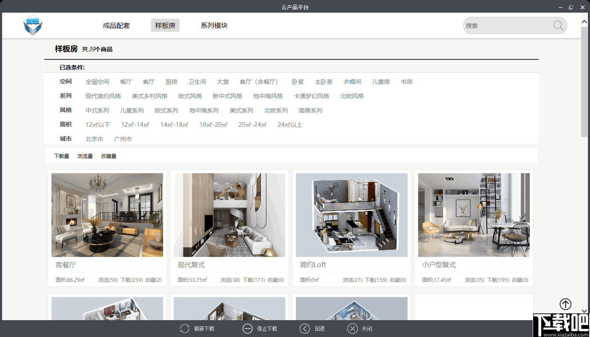Screen dimensions: 590x337
Task: Click the scroll-to-top arrow icon
Action: click(x=566, y=304)
